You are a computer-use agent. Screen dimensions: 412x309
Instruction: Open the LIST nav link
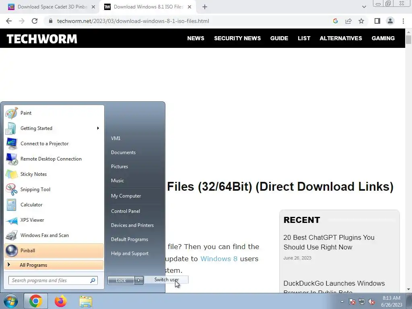coord(304,38)
